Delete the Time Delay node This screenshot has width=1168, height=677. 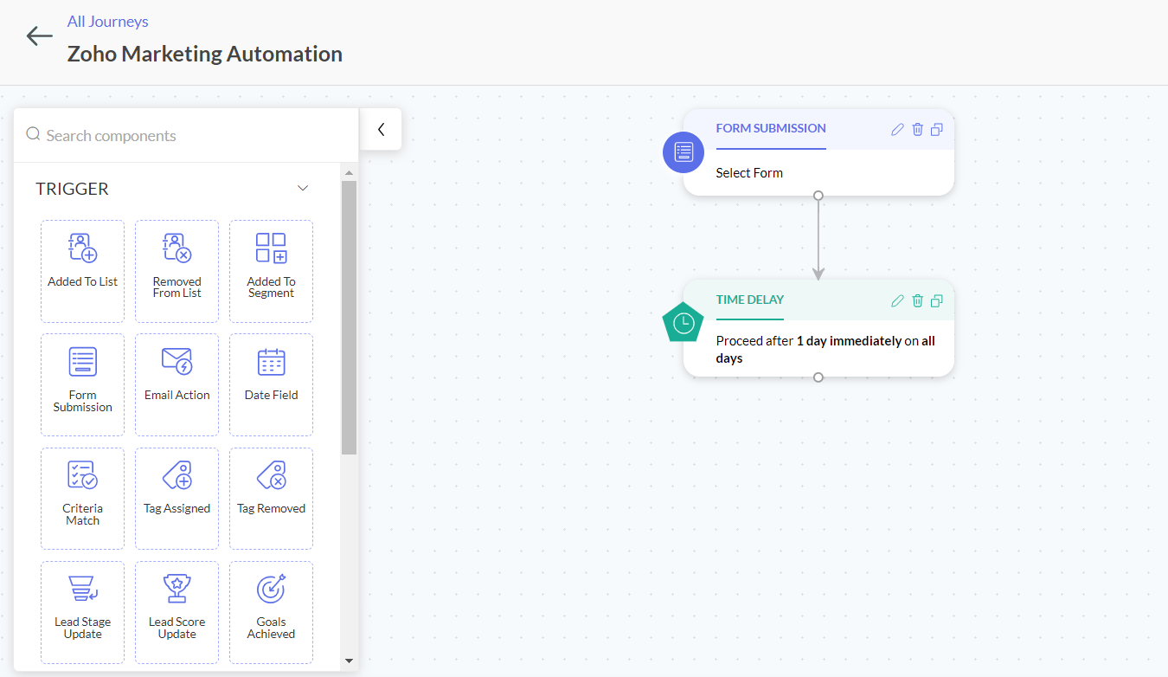coord(917,301)
